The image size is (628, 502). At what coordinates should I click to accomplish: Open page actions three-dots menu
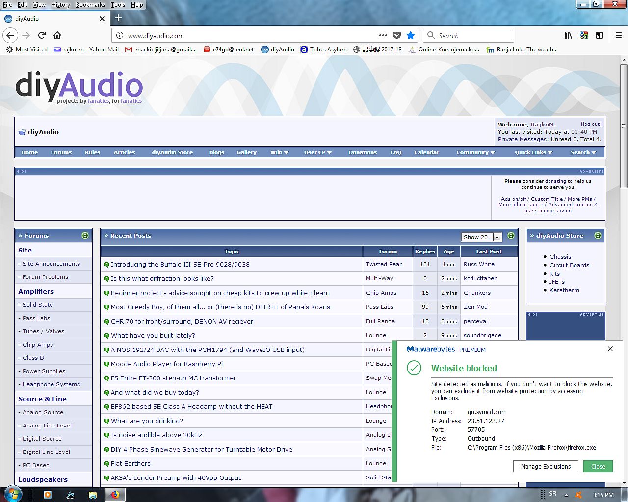coord(383,35)
